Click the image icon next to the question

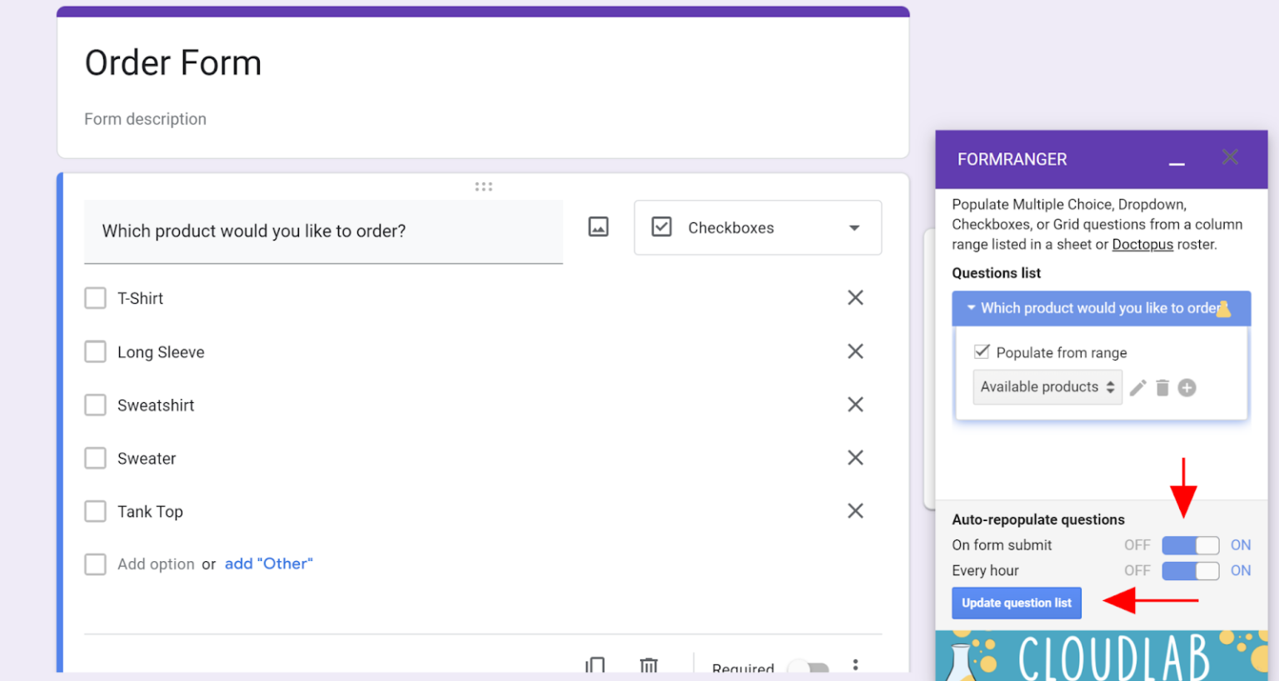[598, 227]
